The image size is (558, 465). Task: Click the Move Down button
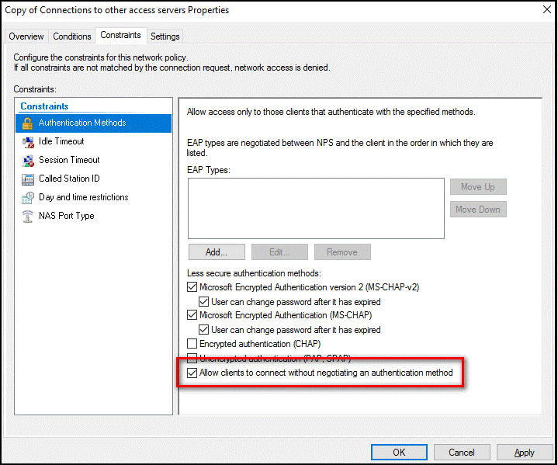click(x=478, y=210)
